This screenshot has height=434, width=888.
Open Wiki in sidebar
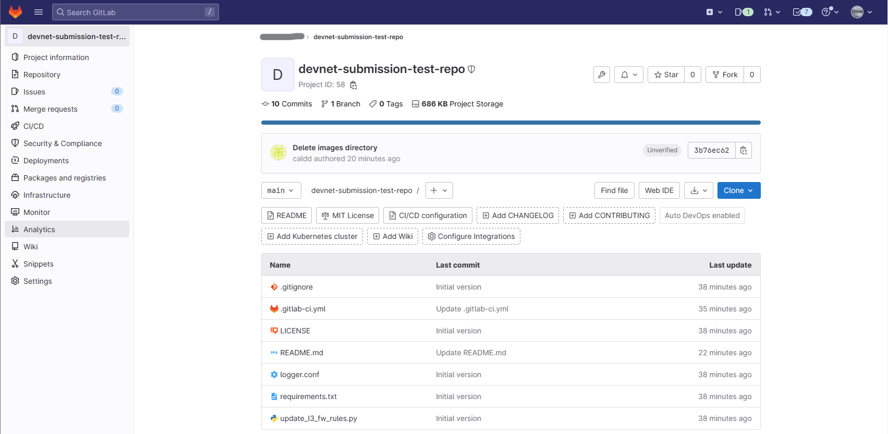[67, 247]
